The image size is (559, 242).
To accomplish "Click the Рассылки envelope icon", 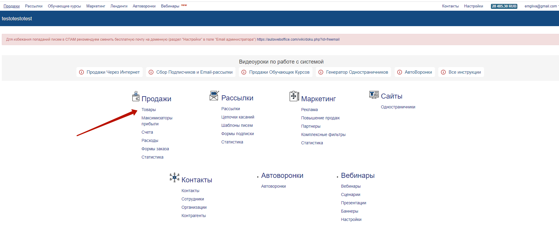I will point(214,96).
